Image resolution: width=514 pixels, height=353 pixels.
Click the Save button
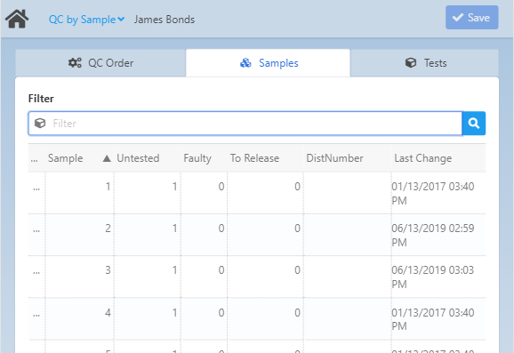pos(471,18)
